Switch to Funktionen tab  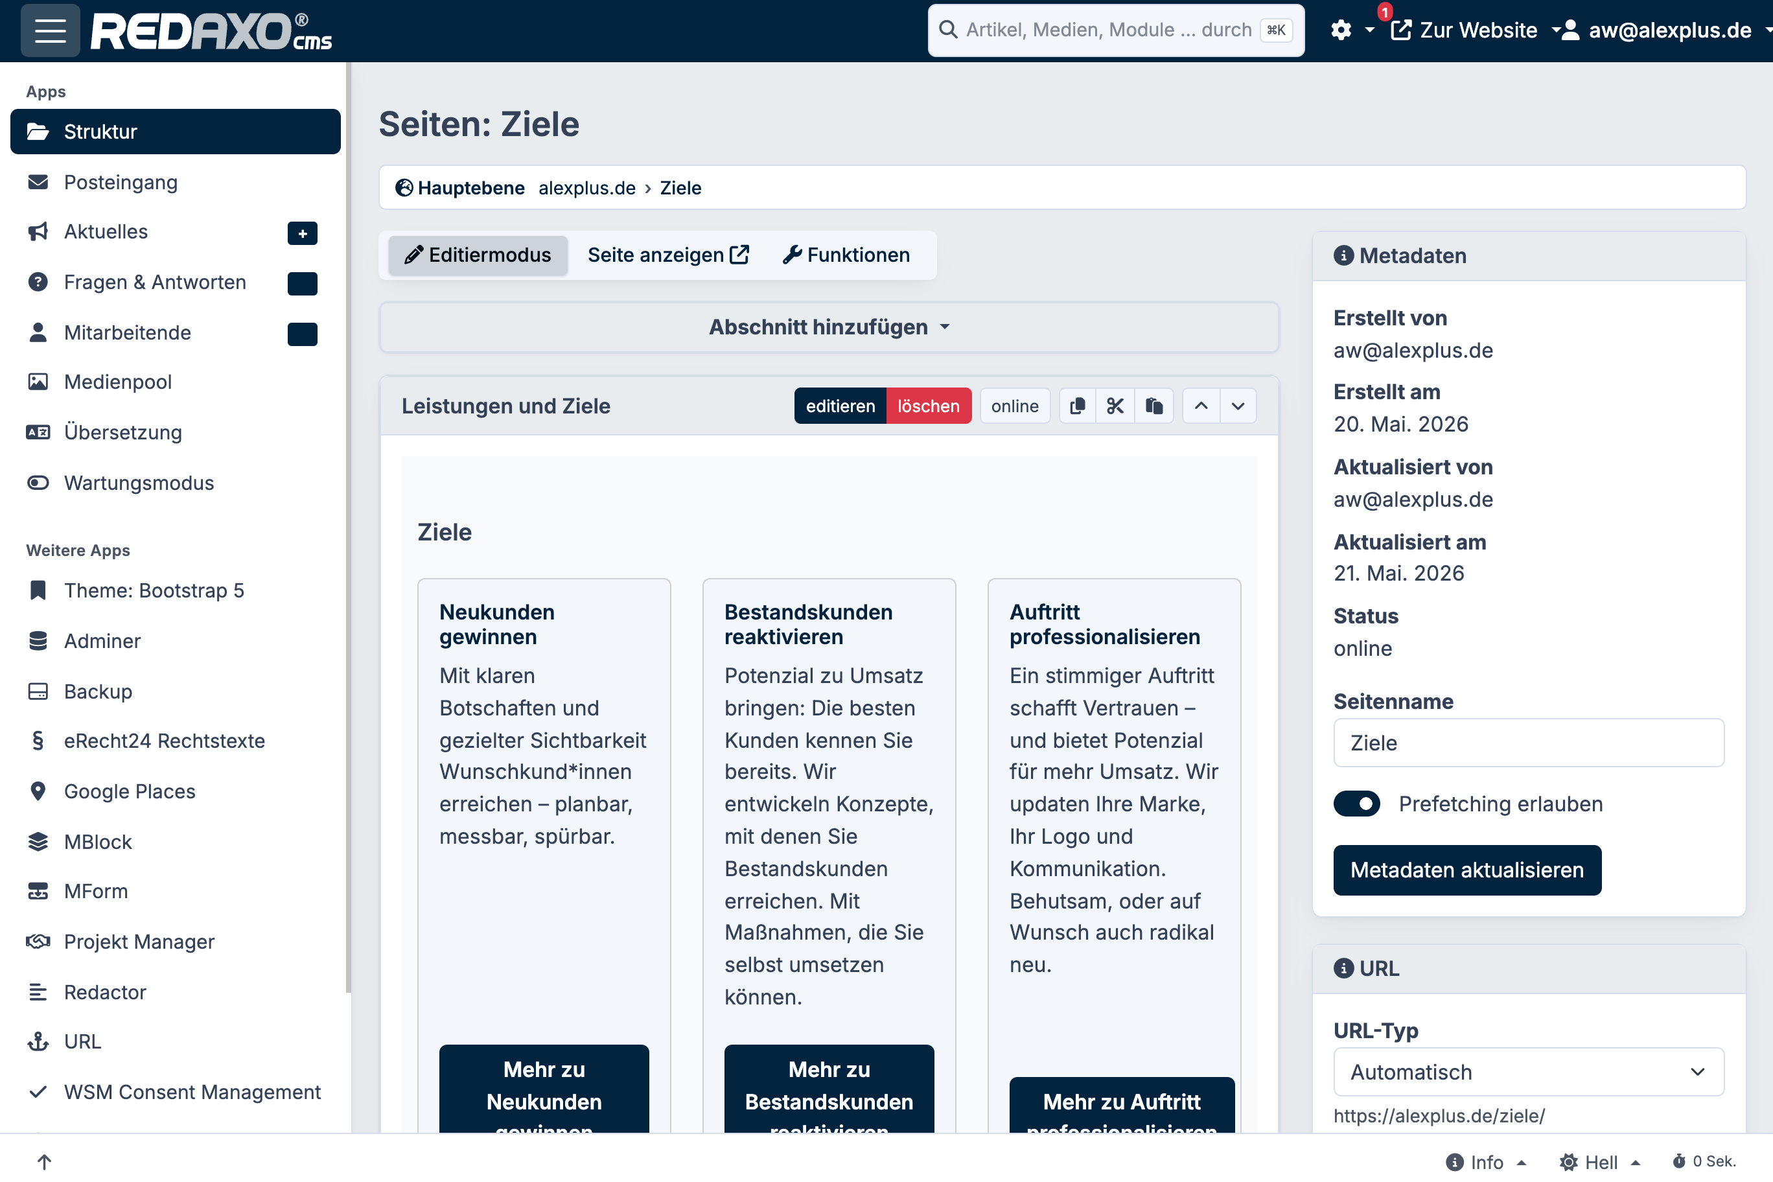pyautogui.click(x=846, y=255)
